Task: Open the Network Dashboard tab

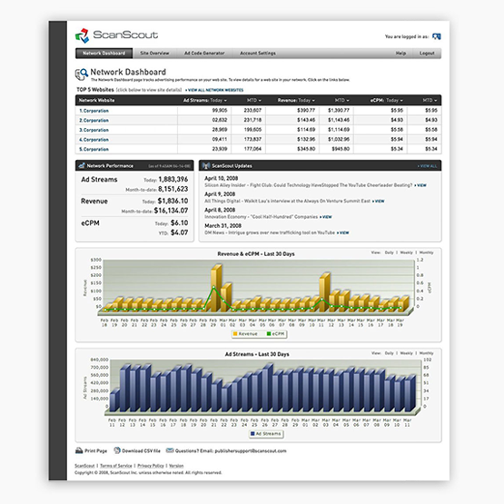Action: [104, 54]
